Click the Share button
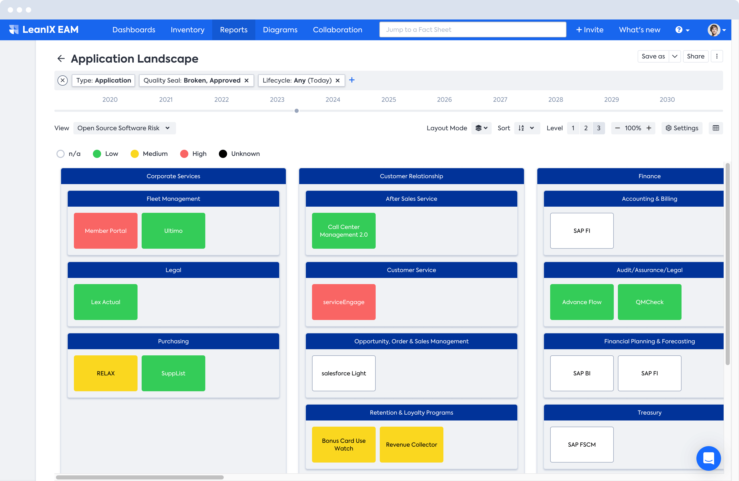The width and height of the screenshot is (739, 481). [696, 56]
